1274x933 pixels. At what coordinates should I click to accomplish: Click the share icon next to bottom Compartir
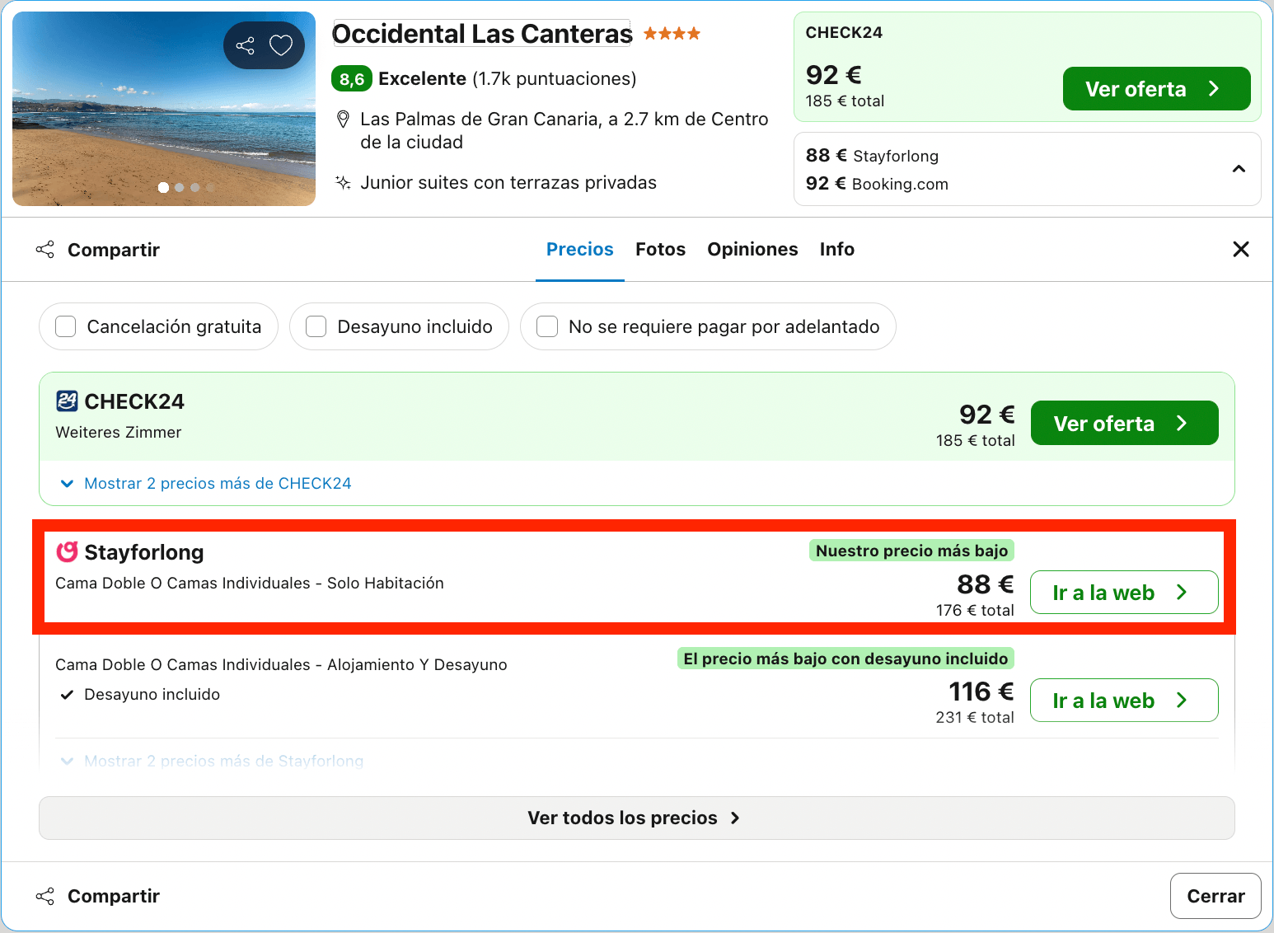[x=45, y=896]
